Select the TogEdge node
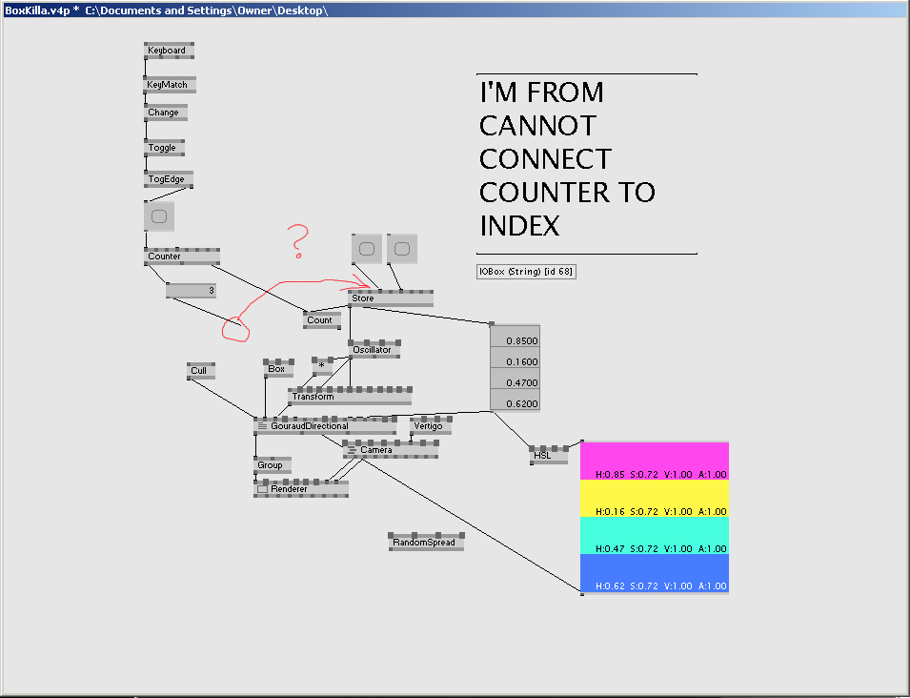Screen dimensions: 910x698 coord(169,179)
